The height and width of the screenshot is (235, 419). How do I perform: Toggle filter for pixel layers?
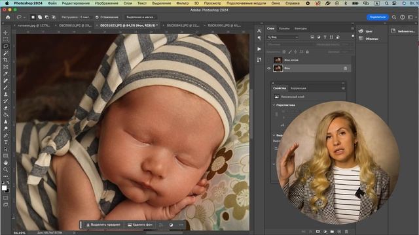click(x=312, y=37)
